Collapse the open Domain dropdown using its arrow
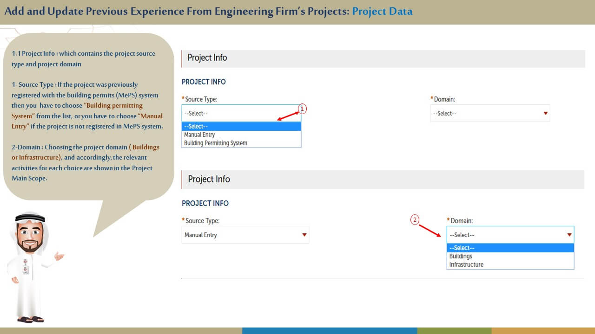Viewport: 595px width, 334px height. 569,235
